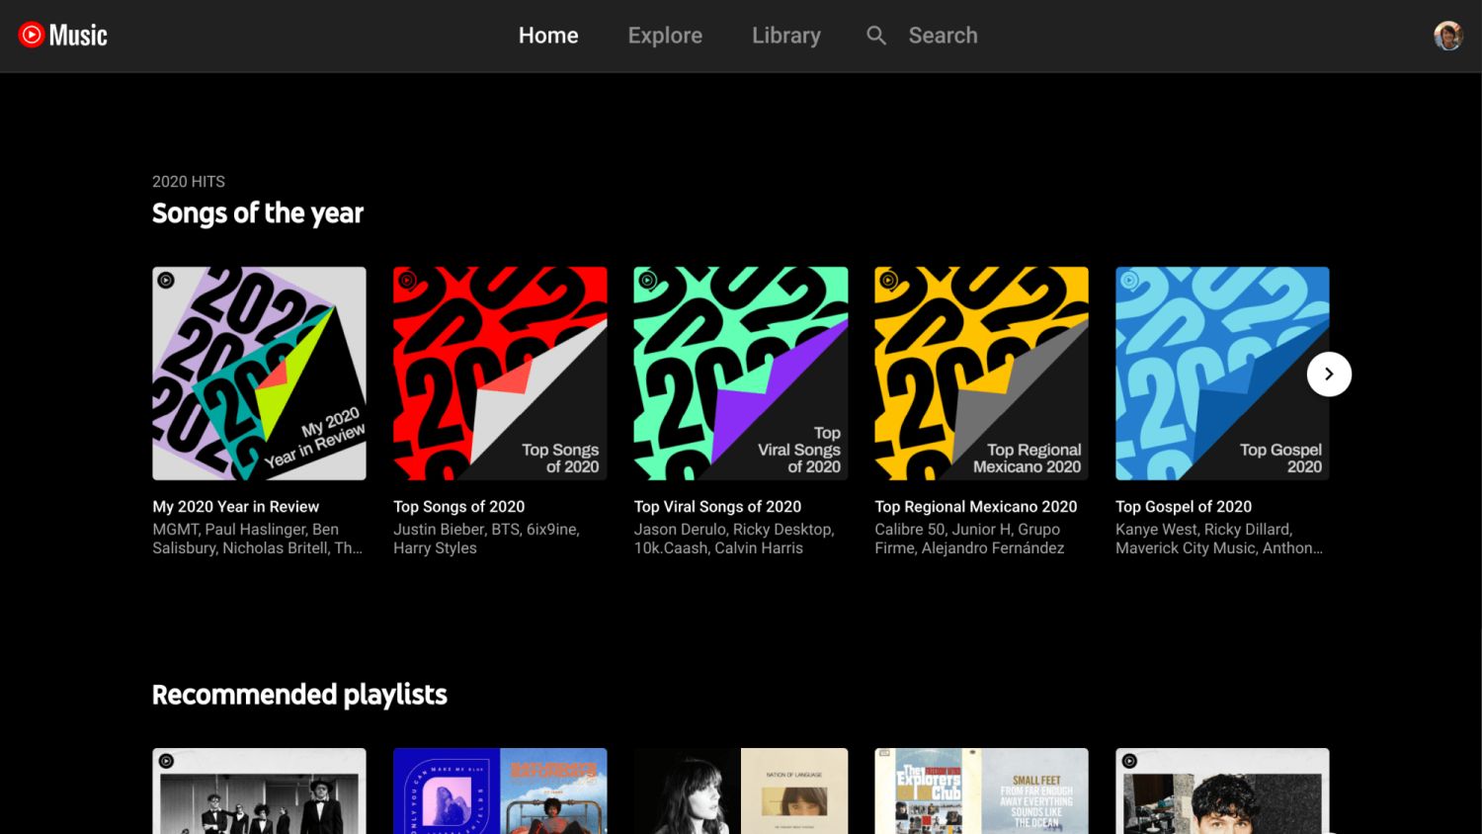Click My 2020 Year in Review title
The height and width of the screenshot is (834, 1482).
tap(235, 507)
